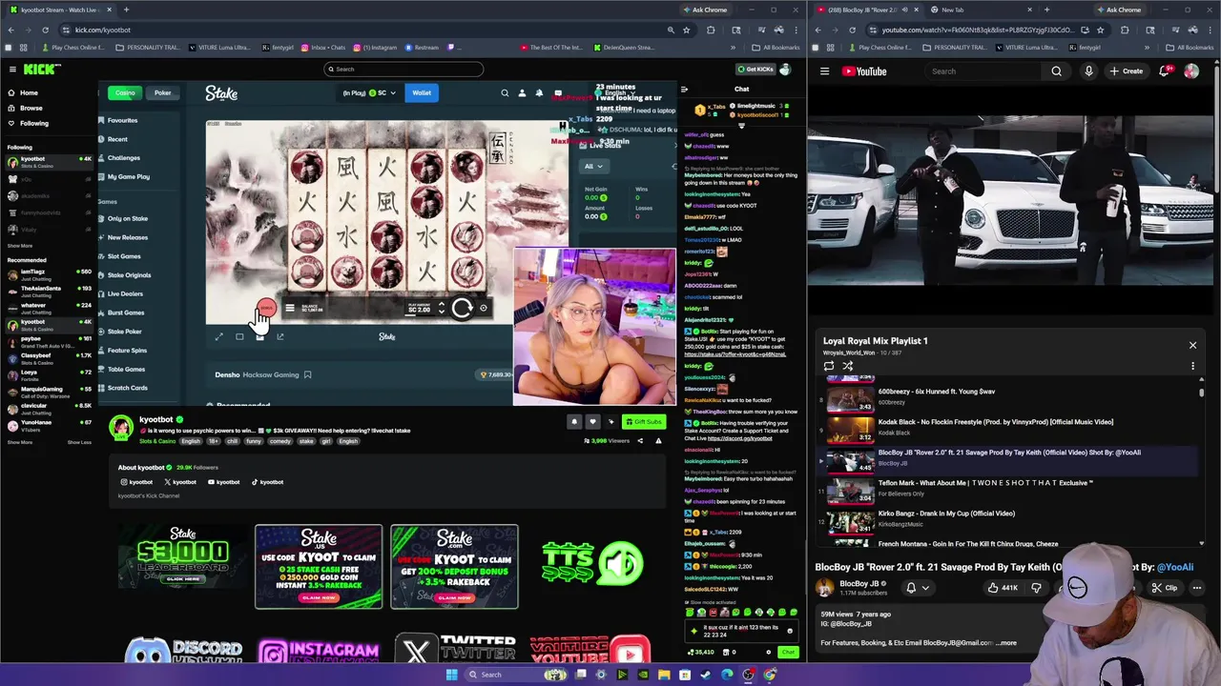Click the Stake search magnifier icon

tap(505, 92)
